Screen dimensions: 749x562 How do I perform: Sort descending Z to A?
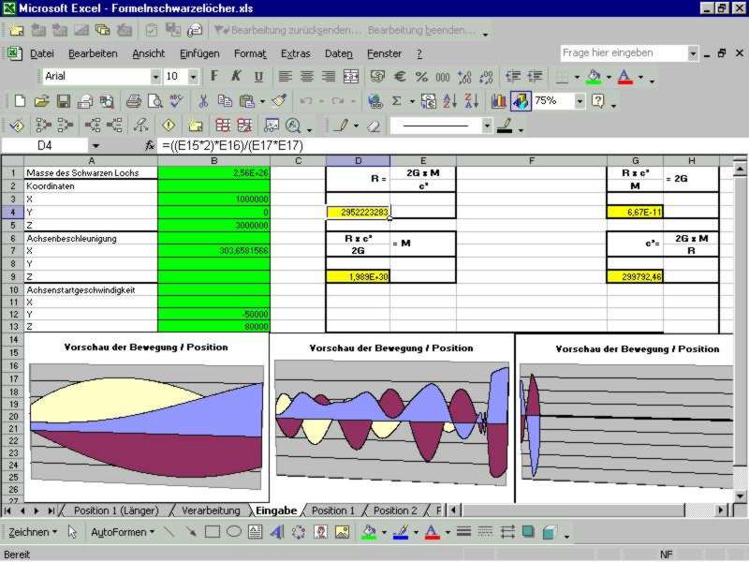pyautogui.click(x=471, y=101)
